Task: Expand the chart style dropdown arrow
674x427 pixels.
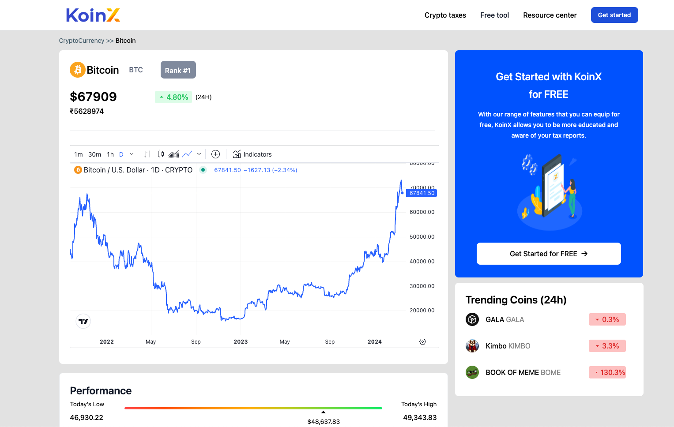Action: 199,154
